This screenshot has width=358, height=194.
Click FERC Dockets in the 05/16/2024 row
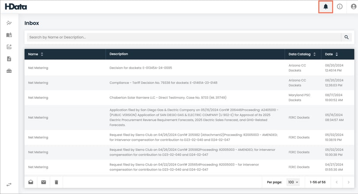299,118
